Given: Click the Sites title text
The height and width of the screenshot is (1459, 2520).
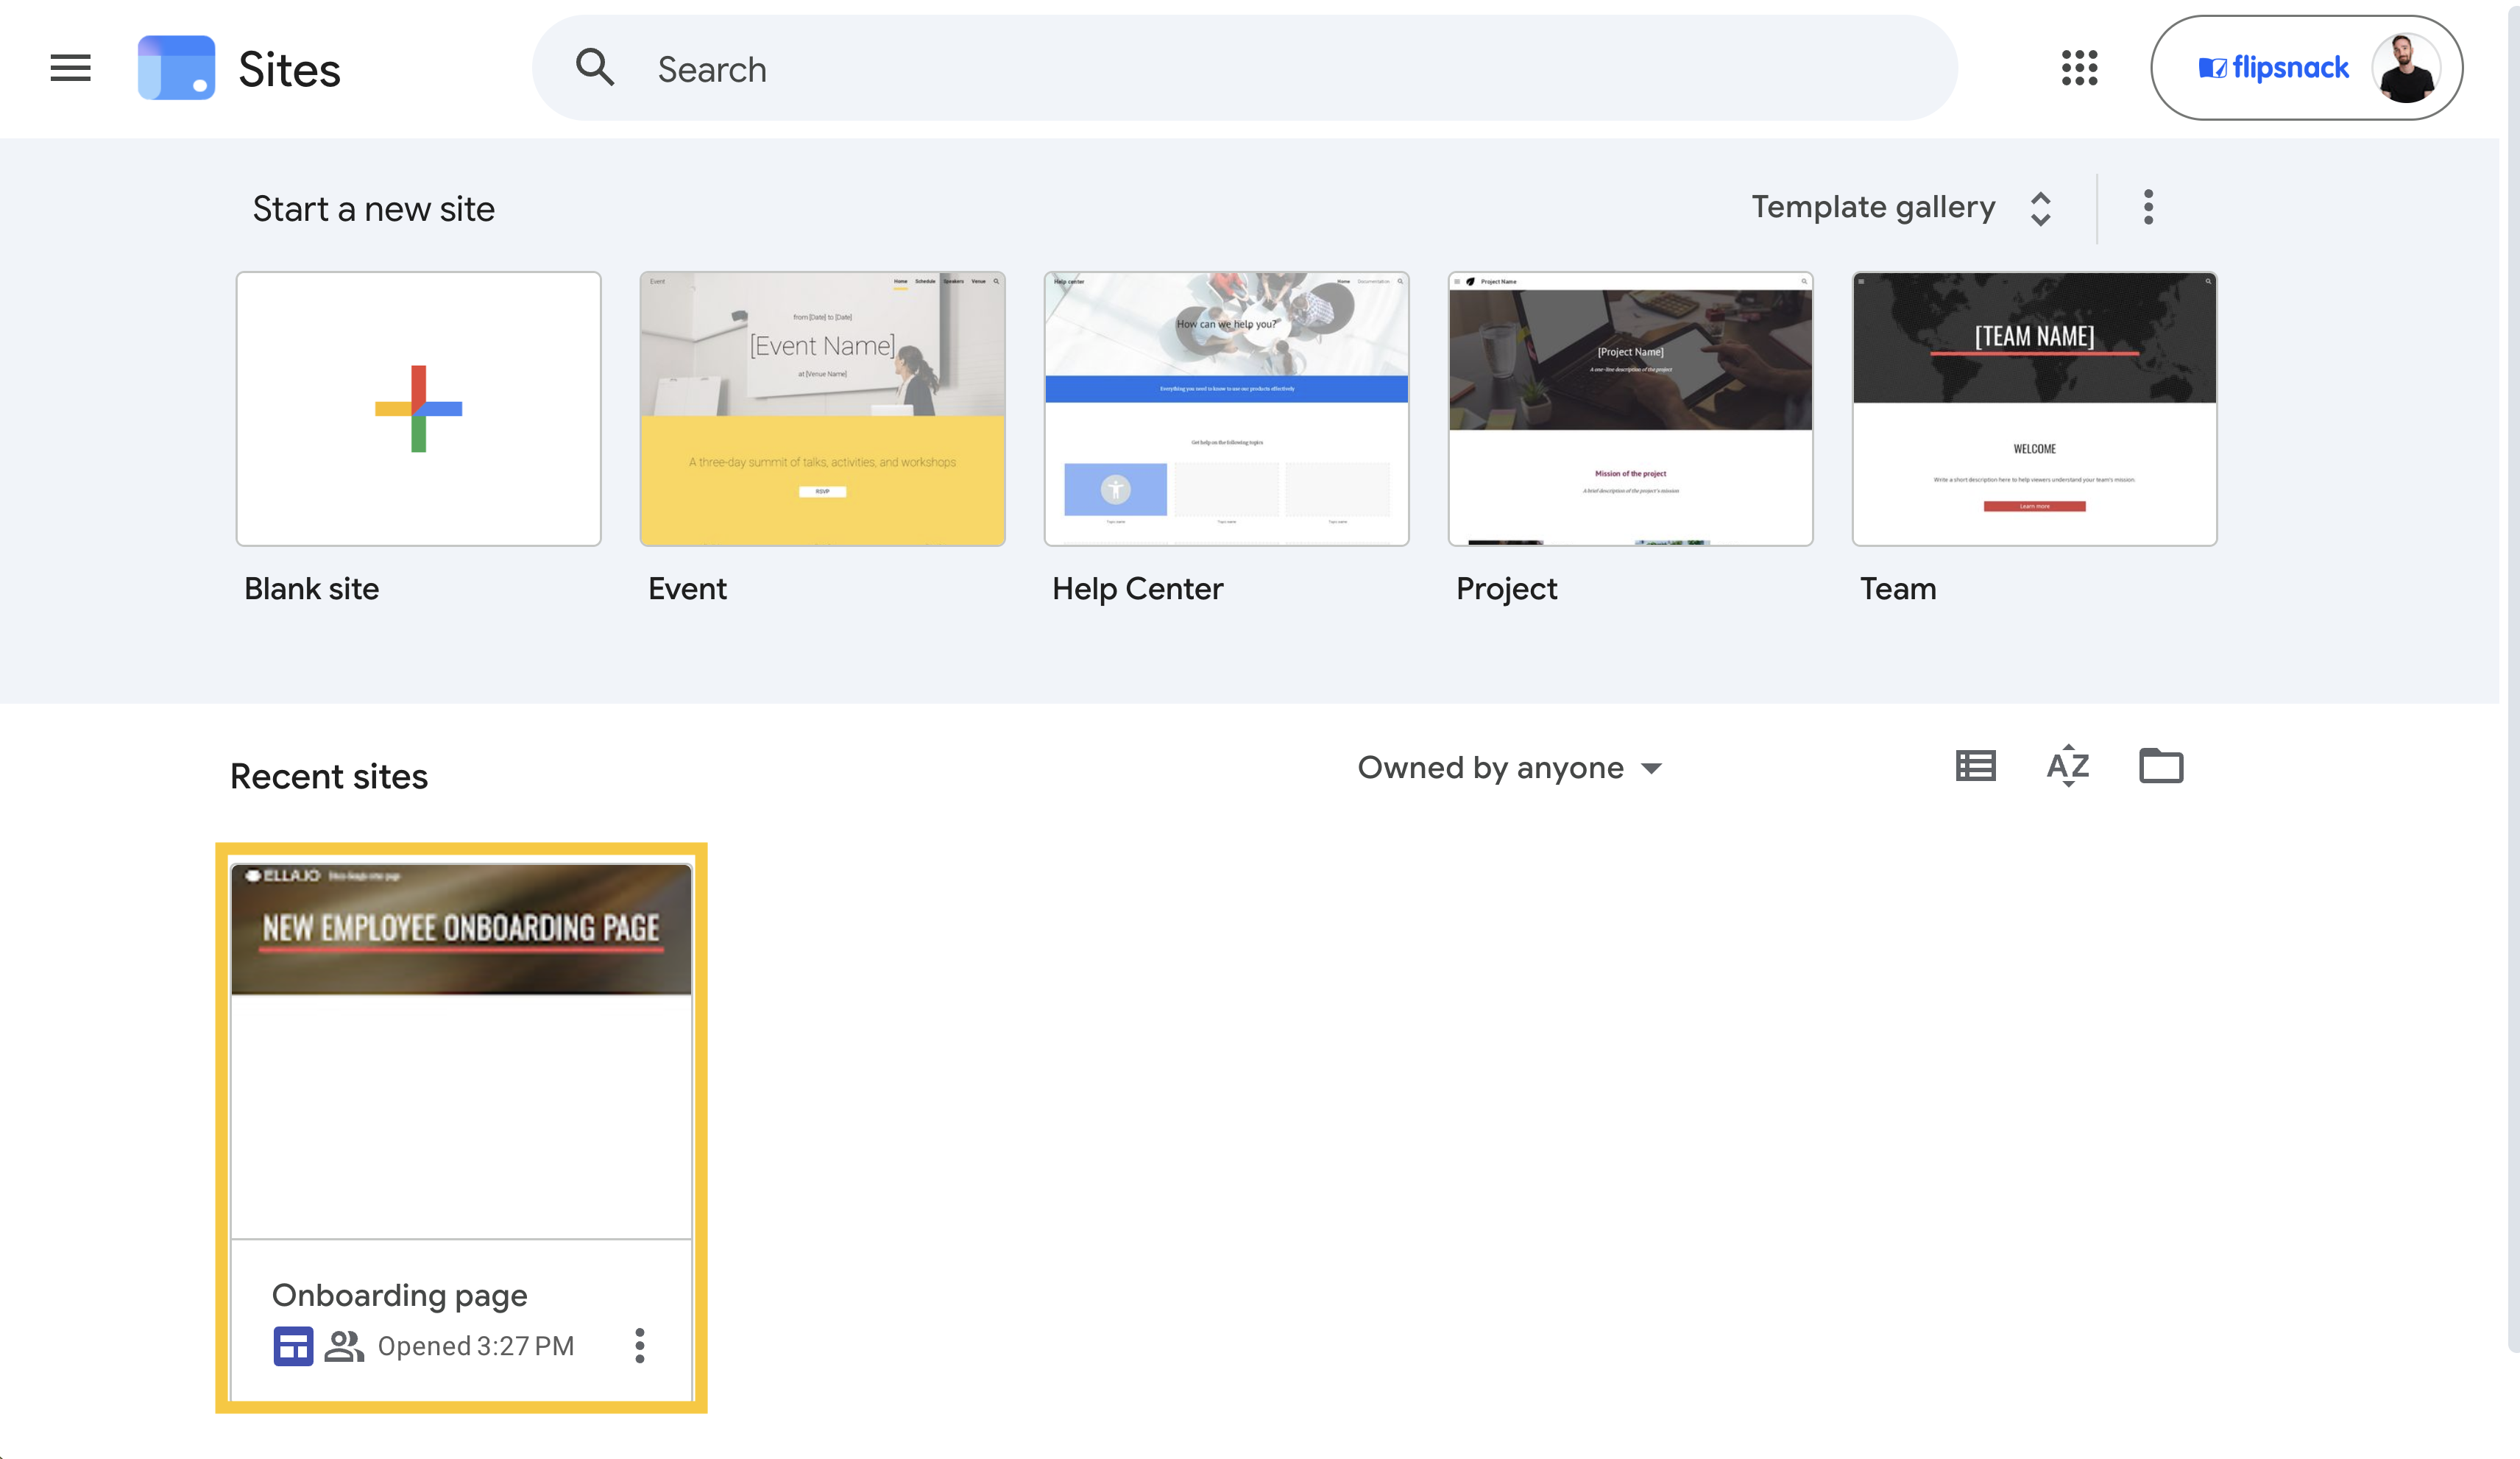Looking at the screenshot, I should click(289, 69).
